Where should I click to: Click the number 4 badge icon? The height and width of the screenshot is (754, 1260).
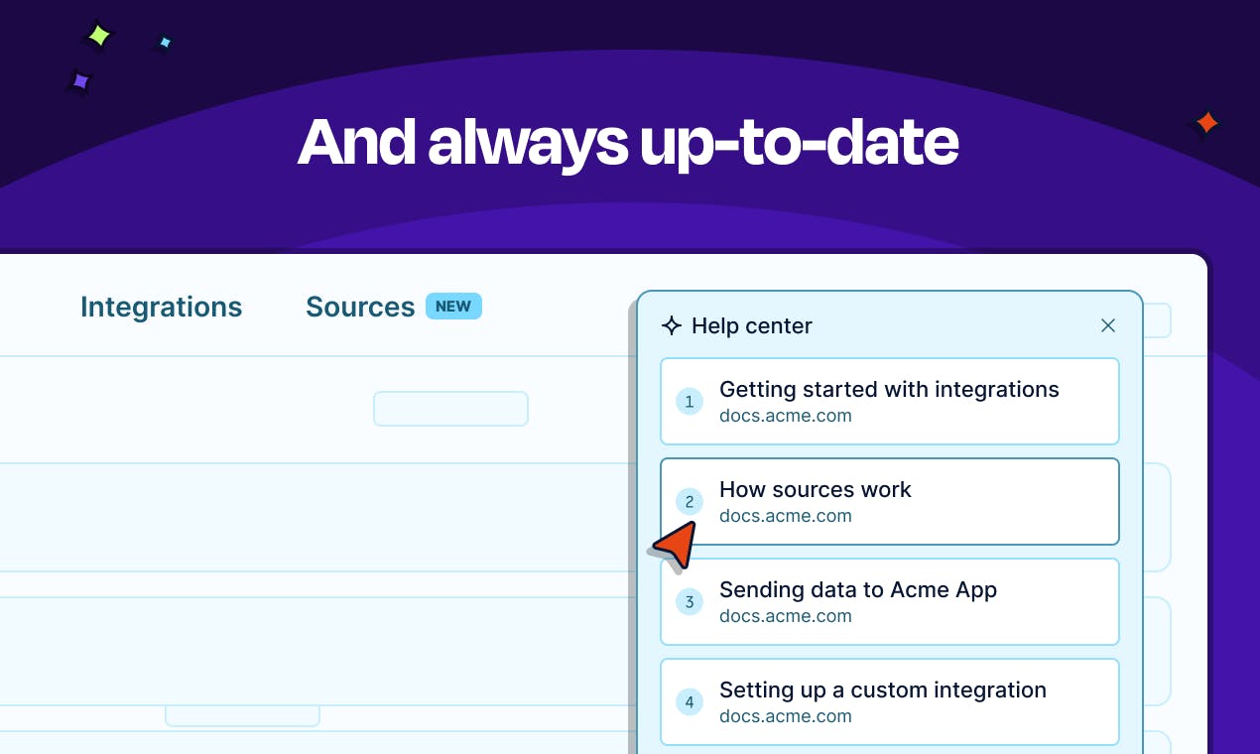(690, 702)
